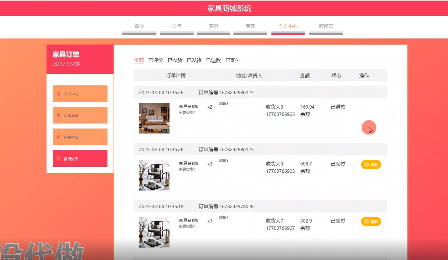Click the ¥ coin icon on first 退款 button
This screenshot has height=260, width=448.
click(366, 165)
